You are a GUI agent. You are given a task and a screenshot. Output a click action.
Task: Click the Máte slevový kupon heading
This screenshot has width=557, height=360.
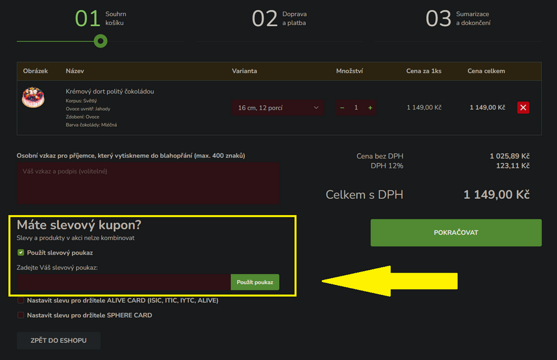pos(79,225)
